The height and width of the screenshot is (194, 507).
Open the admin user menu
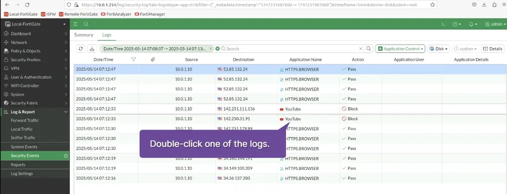click(495, 24)
